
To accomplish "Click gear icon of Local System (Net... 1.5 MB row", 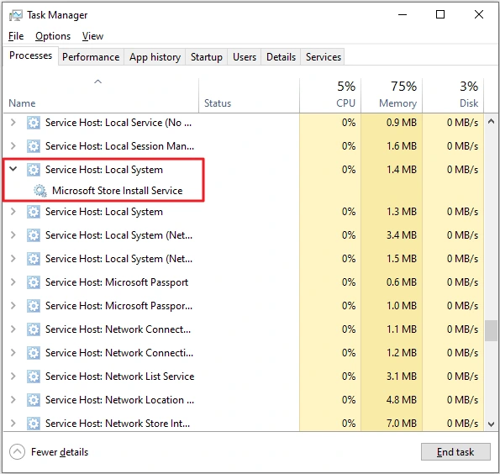I will point(34,259).
